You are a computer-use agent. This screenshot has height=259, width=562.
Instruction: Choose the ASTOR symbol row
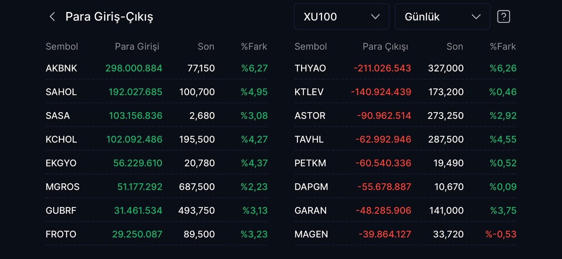pos(406,115)
